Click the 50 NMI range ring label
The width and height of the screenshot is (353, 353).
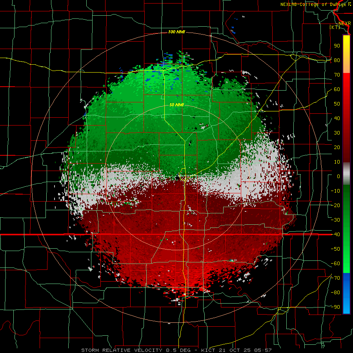176,105
